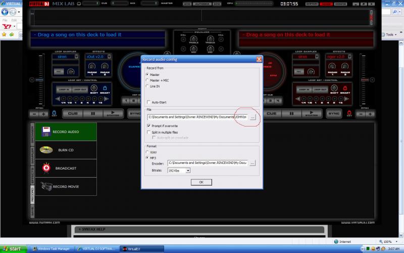Viewport: 404px width, 253px height.
Task: Pause the left deck
Action: (93, 113)
